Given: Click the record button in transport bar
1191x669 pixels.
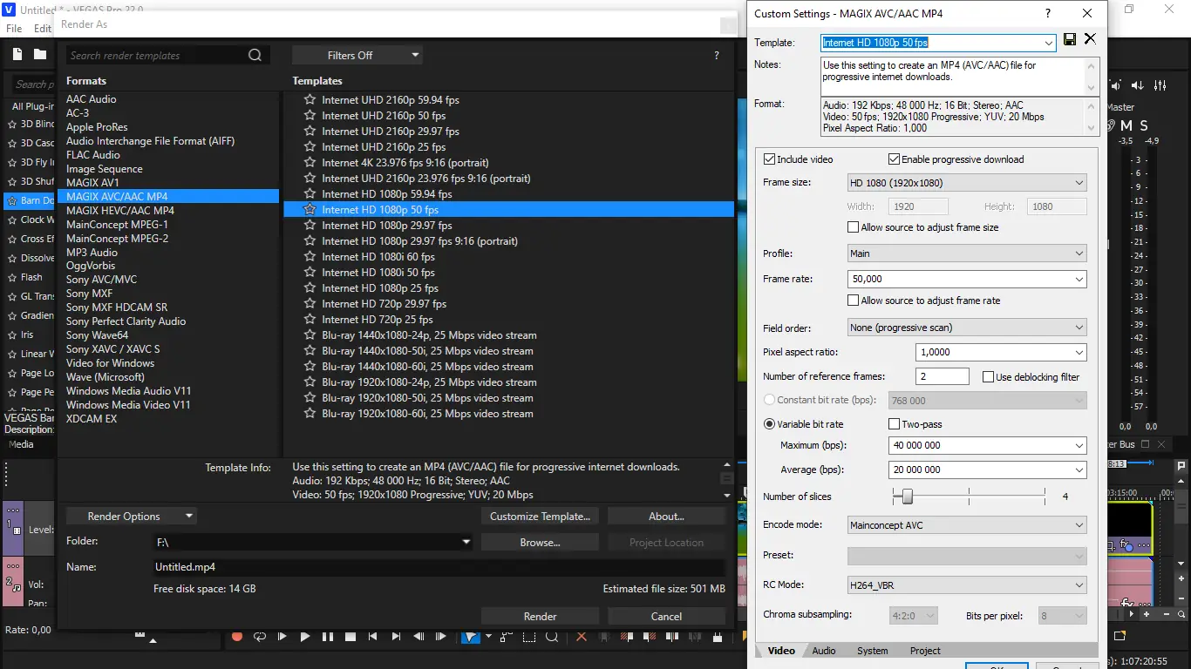Looking at the screenshot, I should [x=237, y=637].
